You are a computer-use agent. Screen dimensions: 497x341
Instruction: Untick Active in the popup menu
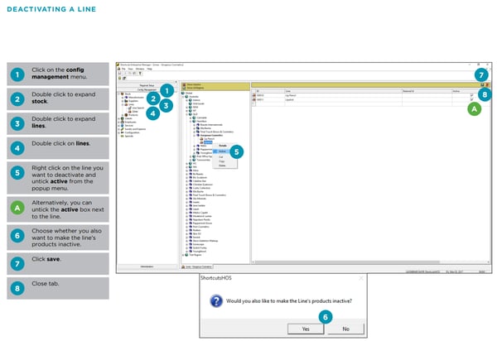pyautogui.click(x=222, y=151)
